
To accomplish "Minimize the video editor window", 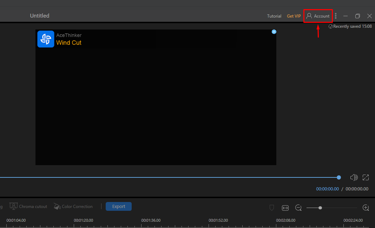I will 346,16.
